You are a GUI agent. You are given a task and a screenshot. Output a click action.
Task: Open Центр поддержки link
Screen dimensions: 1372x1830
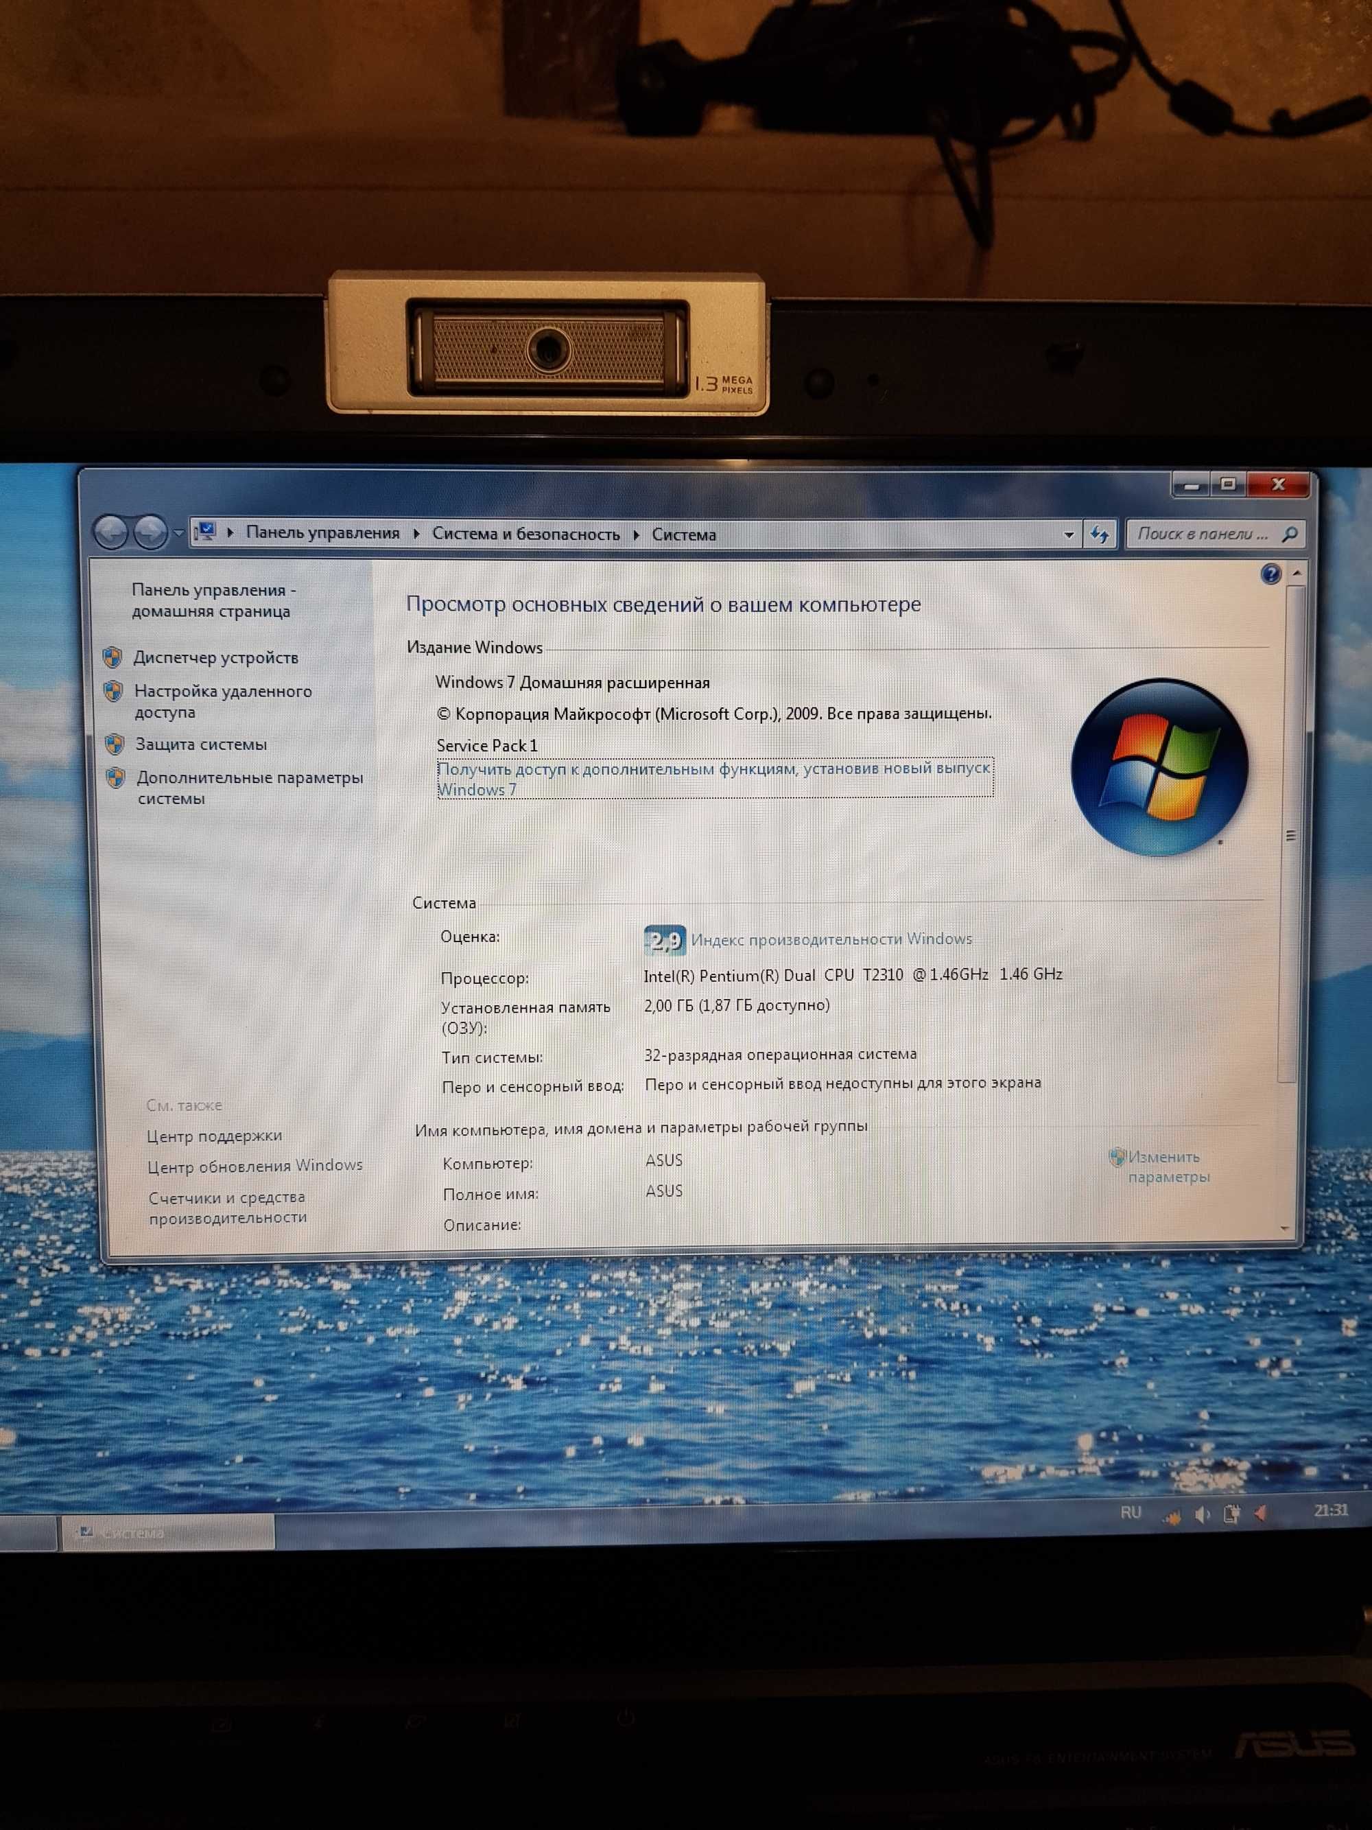(x=214, y=1136)
